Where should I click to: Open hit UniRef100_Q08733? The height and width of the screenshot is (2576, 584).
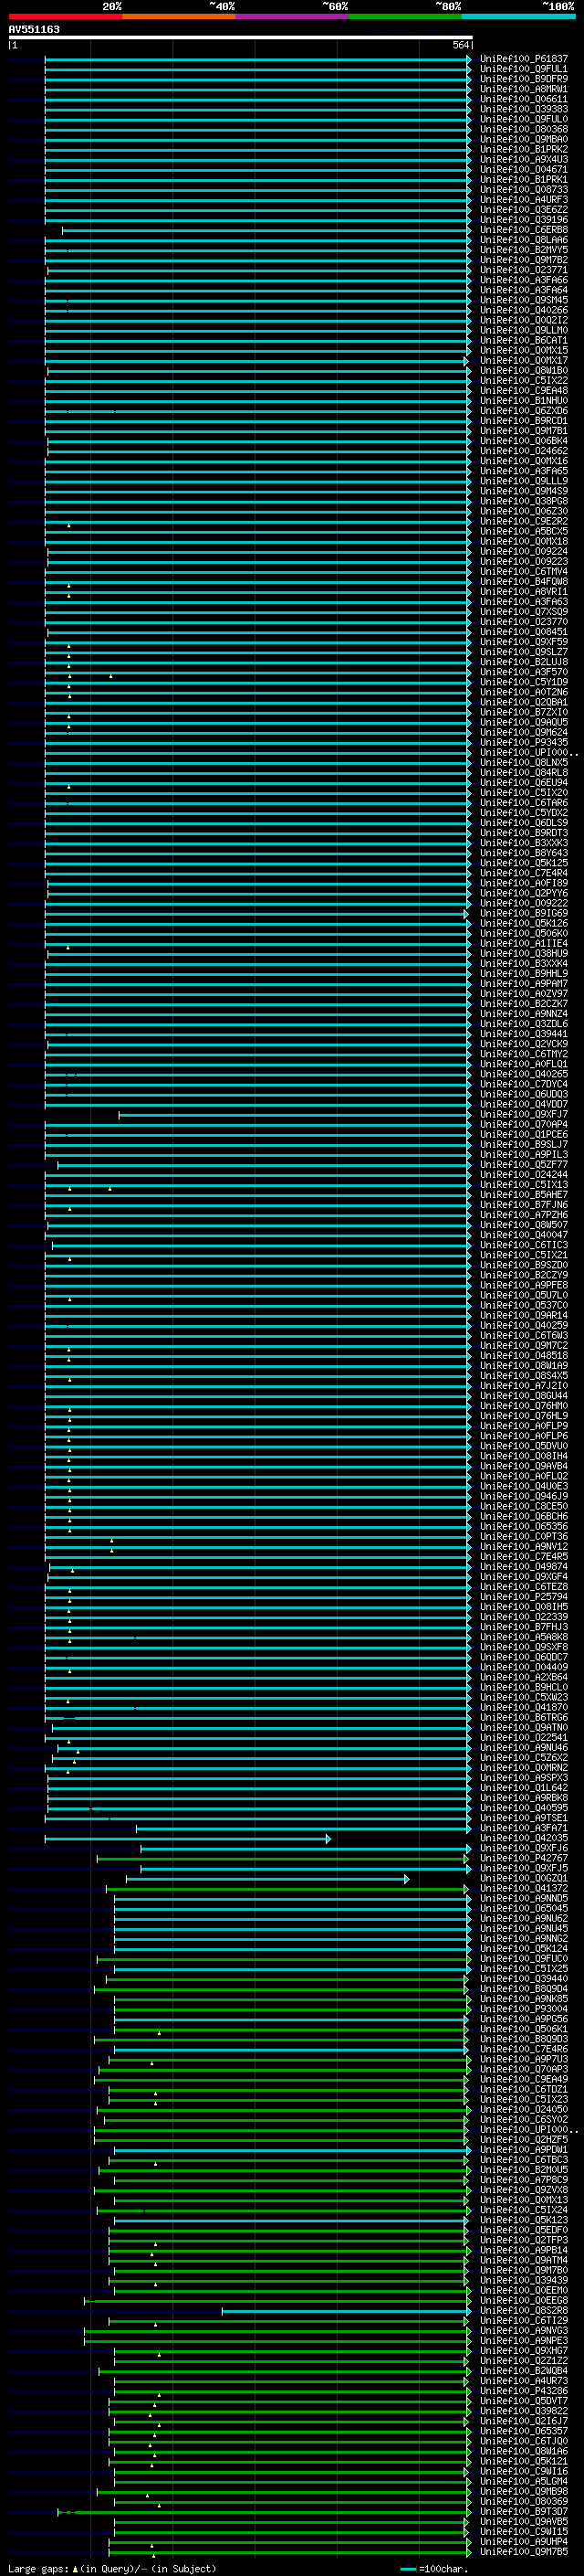pyautogui.click(x=524, y=190)
